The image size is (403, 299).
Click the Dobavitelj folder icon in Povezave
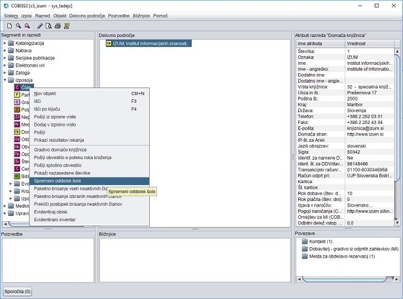tap(305, 249)
